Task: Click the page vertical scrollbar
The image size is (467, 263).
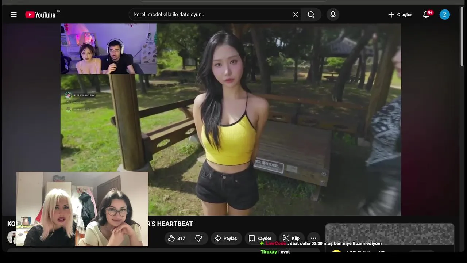Action: pyautogui.click(x=462, y=37)
